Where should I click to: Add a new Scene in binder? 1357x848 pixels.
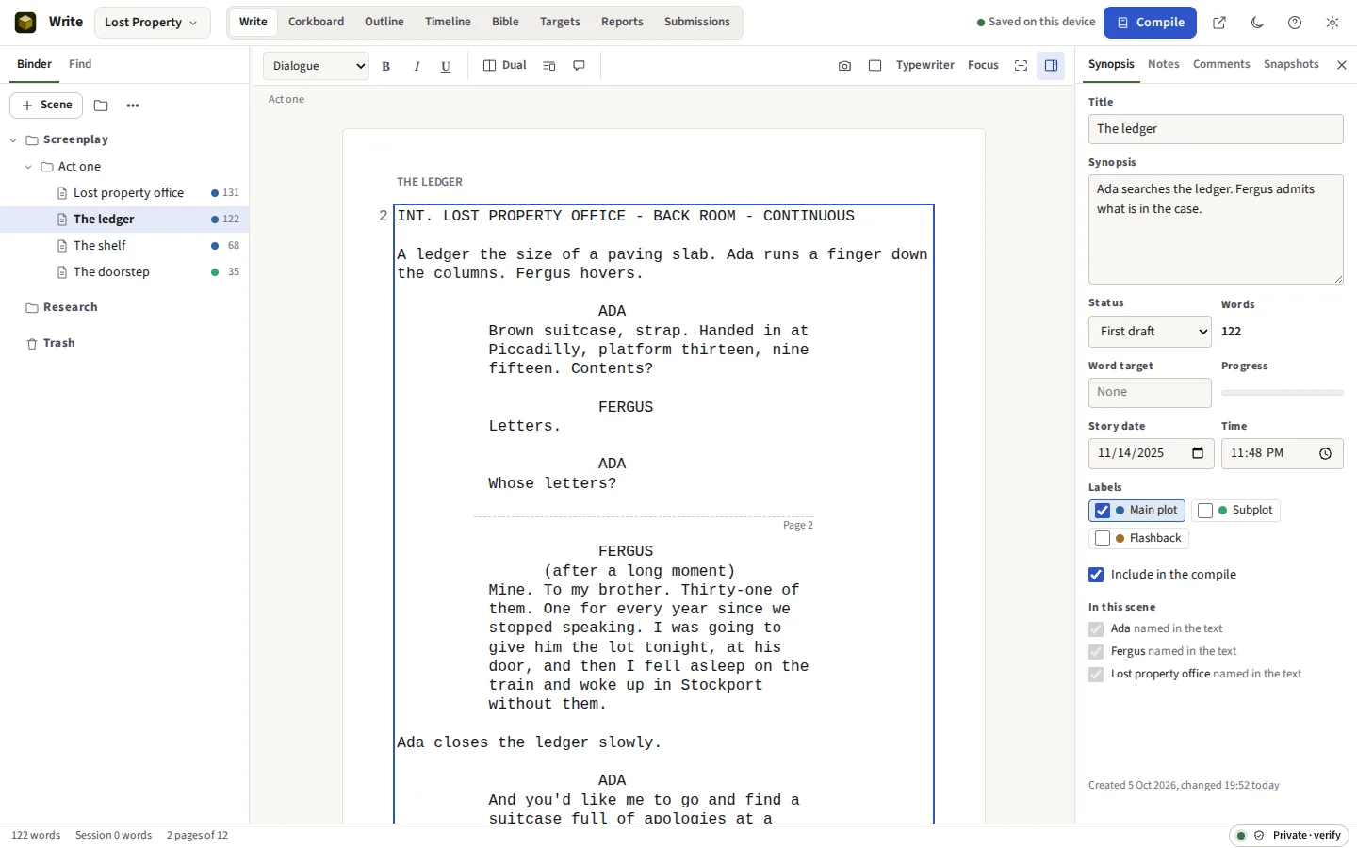point(46,106)
